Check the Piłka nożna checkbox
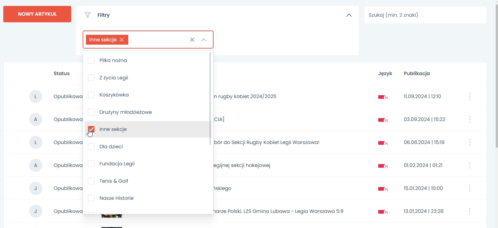This screenshot has width=498, height=228. [x=91, y=60]
